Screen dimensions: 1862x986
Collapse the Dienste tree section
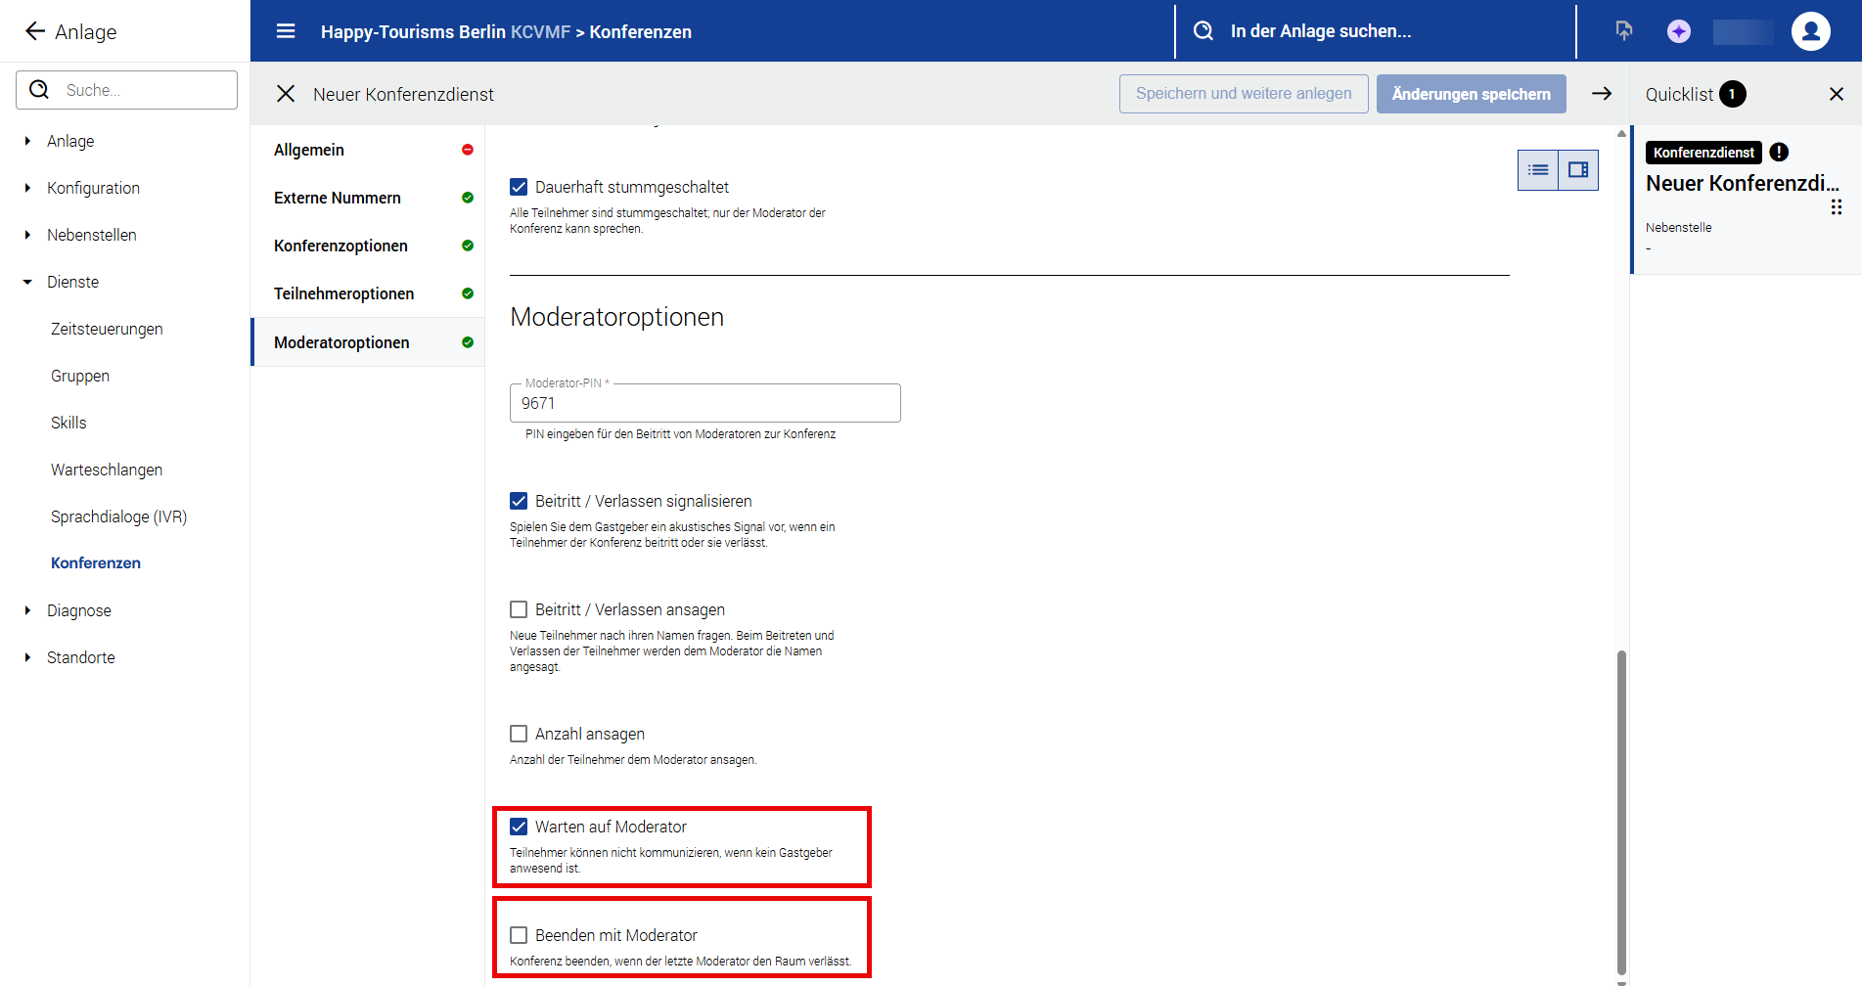27,282
